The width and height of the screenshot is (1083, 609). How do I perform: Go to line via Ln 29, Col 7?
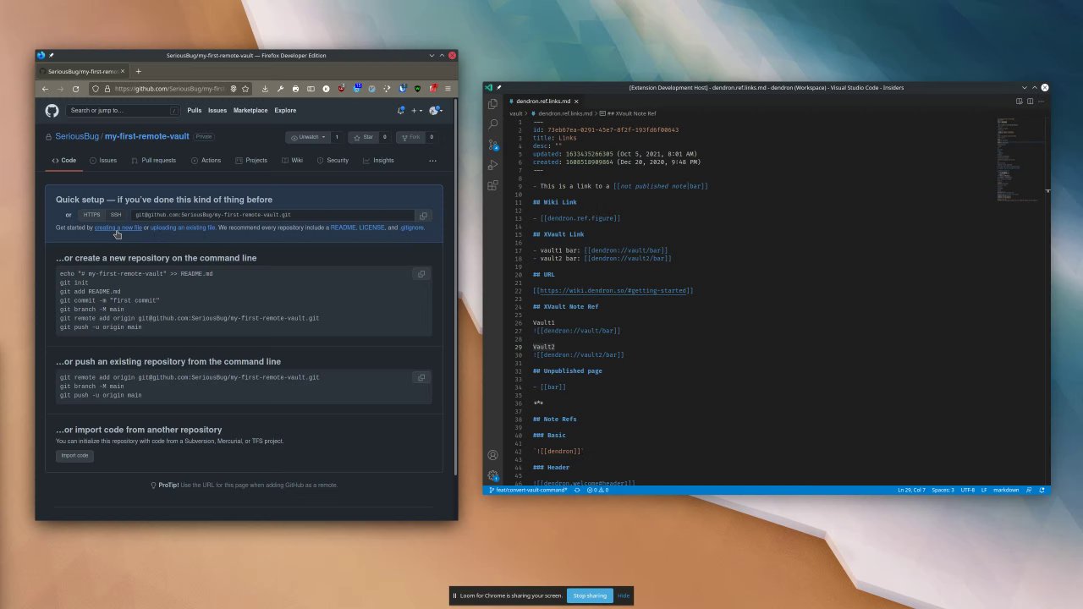[x=910, y=490]
